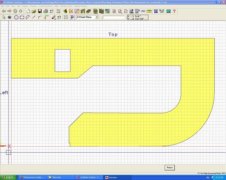Image resolution: width=226 pixels, height=180 pixels.
Task: Click the eye view tool icon
Action: (x=10, y=17)
